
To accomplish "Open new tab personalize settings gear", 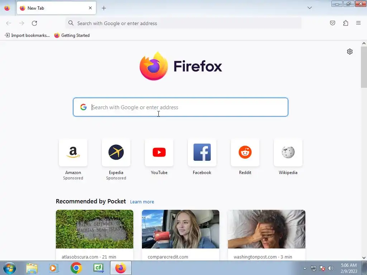I will tap(350, 52).
